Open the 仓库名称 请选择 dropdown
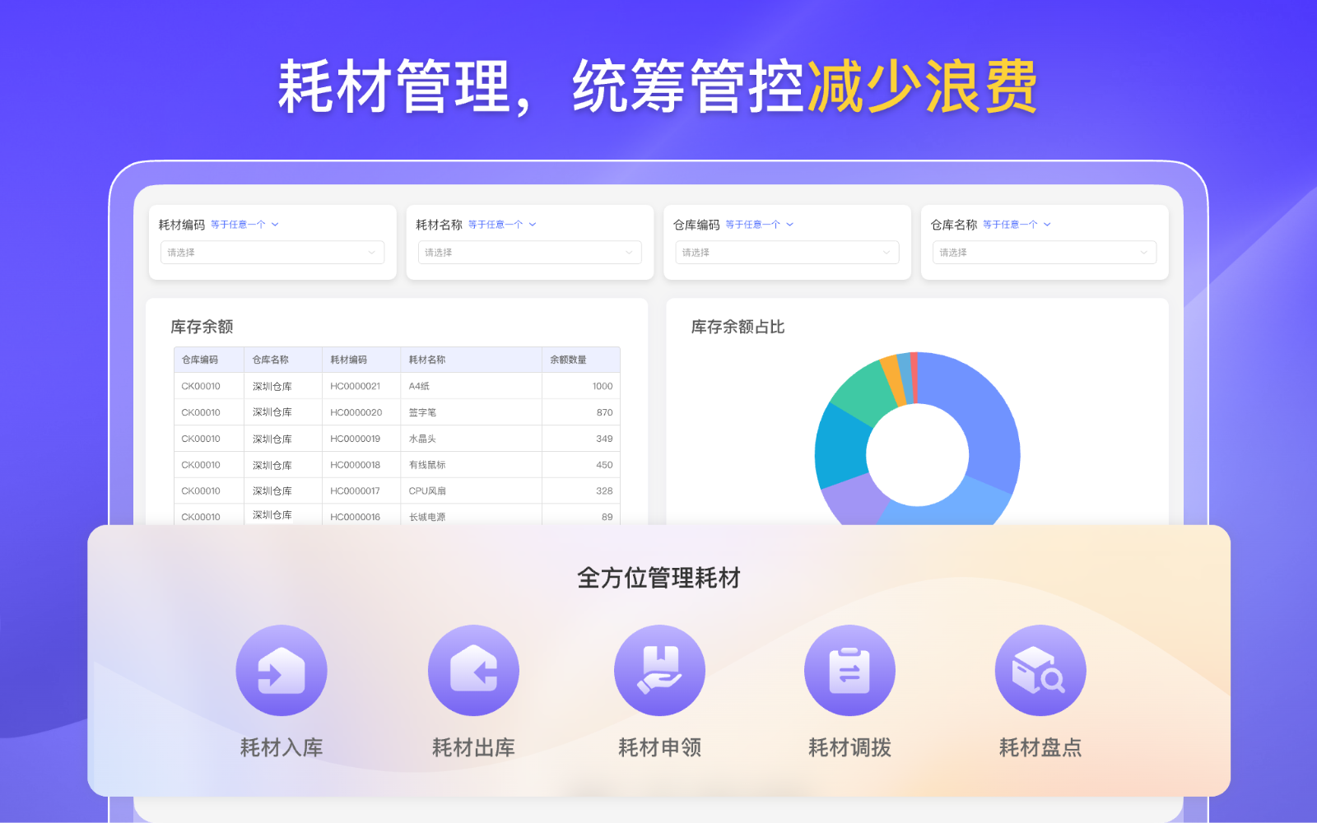The image size is (1317, 823). (x=1044, y=253)
